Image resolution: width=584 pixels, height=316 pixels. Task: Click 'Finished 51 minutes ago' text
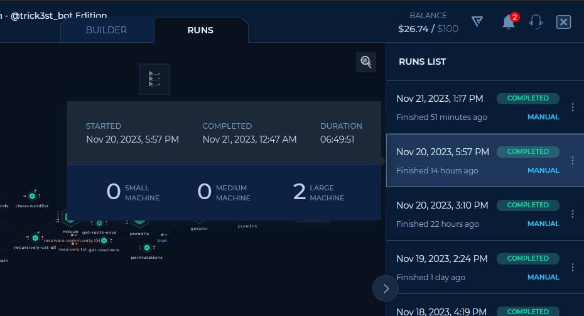441,117
